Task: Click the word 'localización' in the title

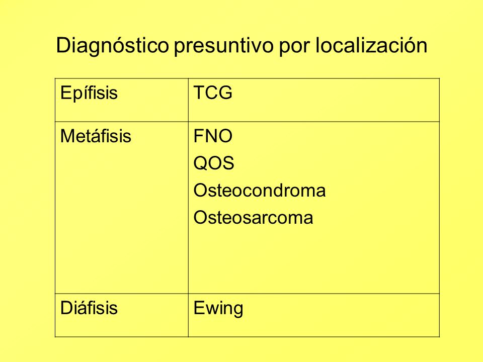Action: (x=371, y=45)
